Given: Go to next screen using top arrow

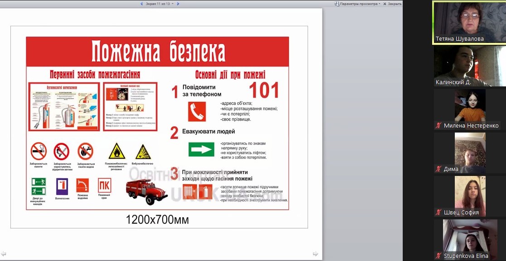Looking at the screenshot, I should [x=178, y=4].
